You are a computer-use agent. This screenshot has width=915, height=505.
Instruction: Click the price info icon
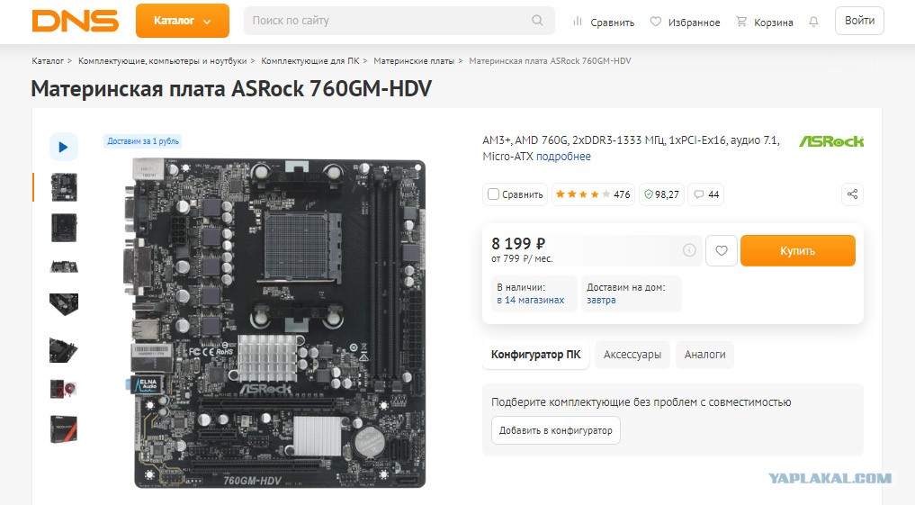(689, 250)
